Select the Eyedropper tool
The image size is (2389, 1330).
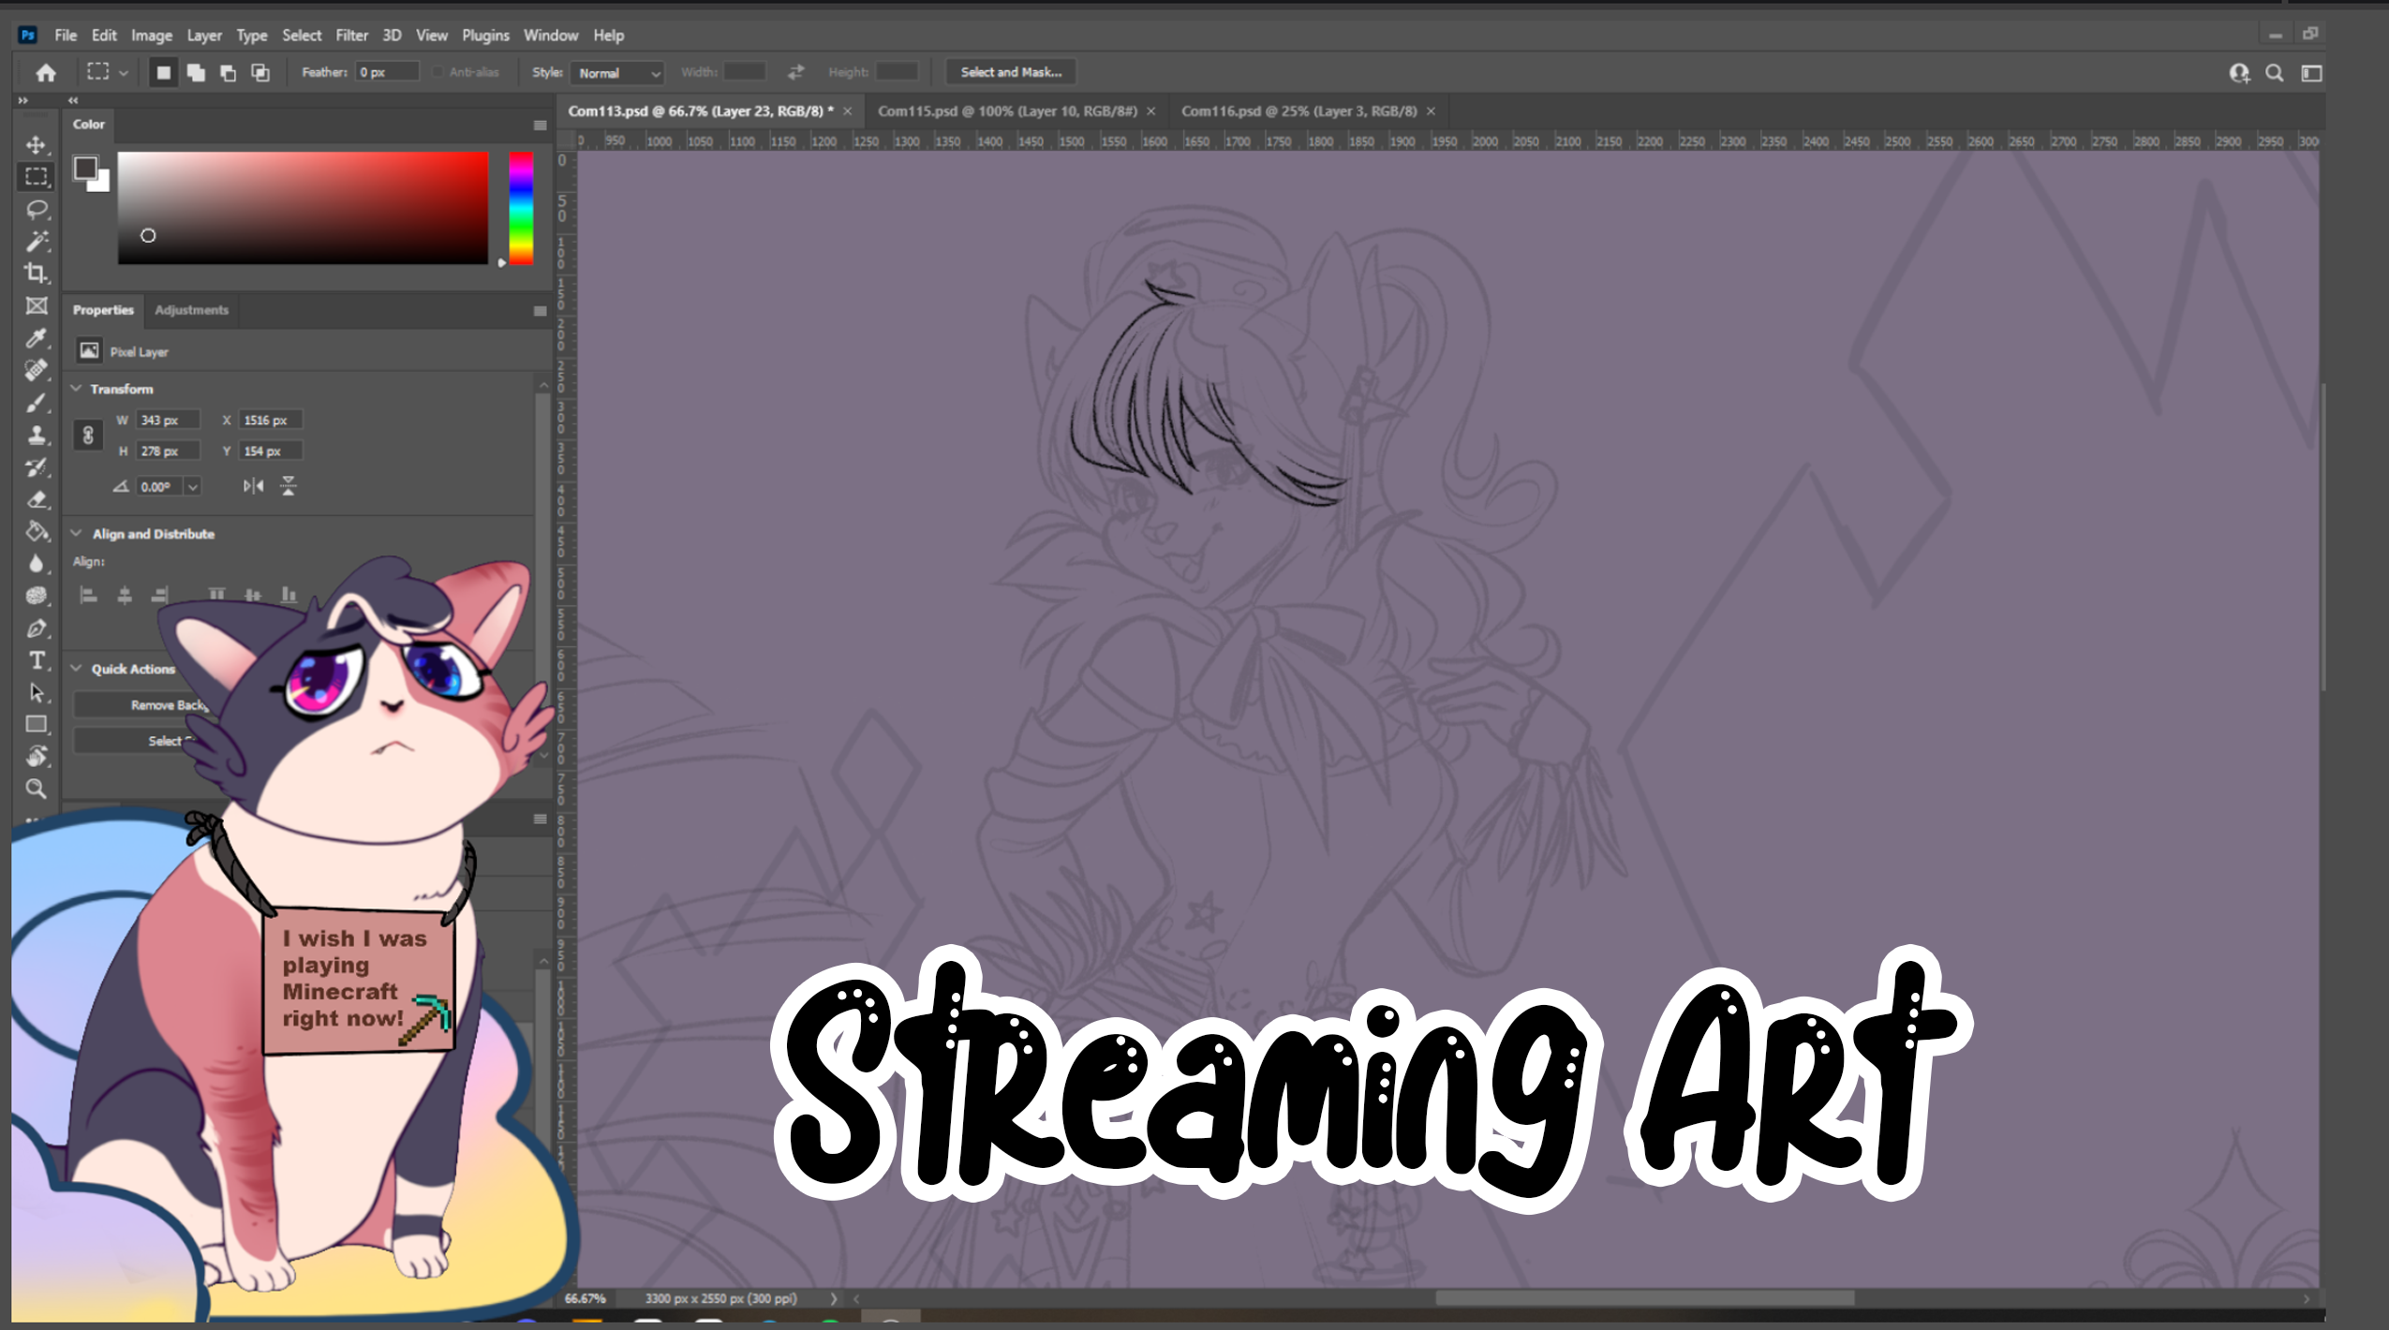pos(36,338)
